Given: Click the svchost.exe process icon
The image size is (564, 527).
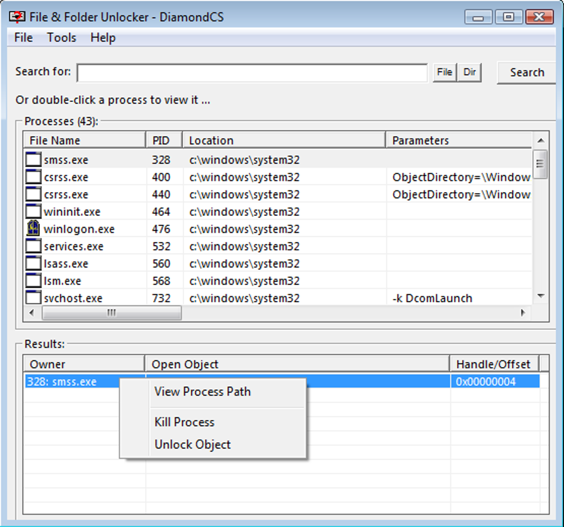Looking at the screenshot, I should (x=33, y=297).
